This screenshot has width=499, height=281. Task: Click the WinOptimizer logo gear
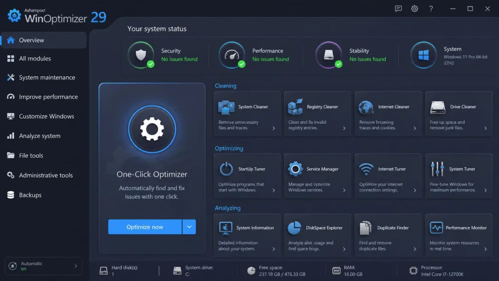pos(14,15)
